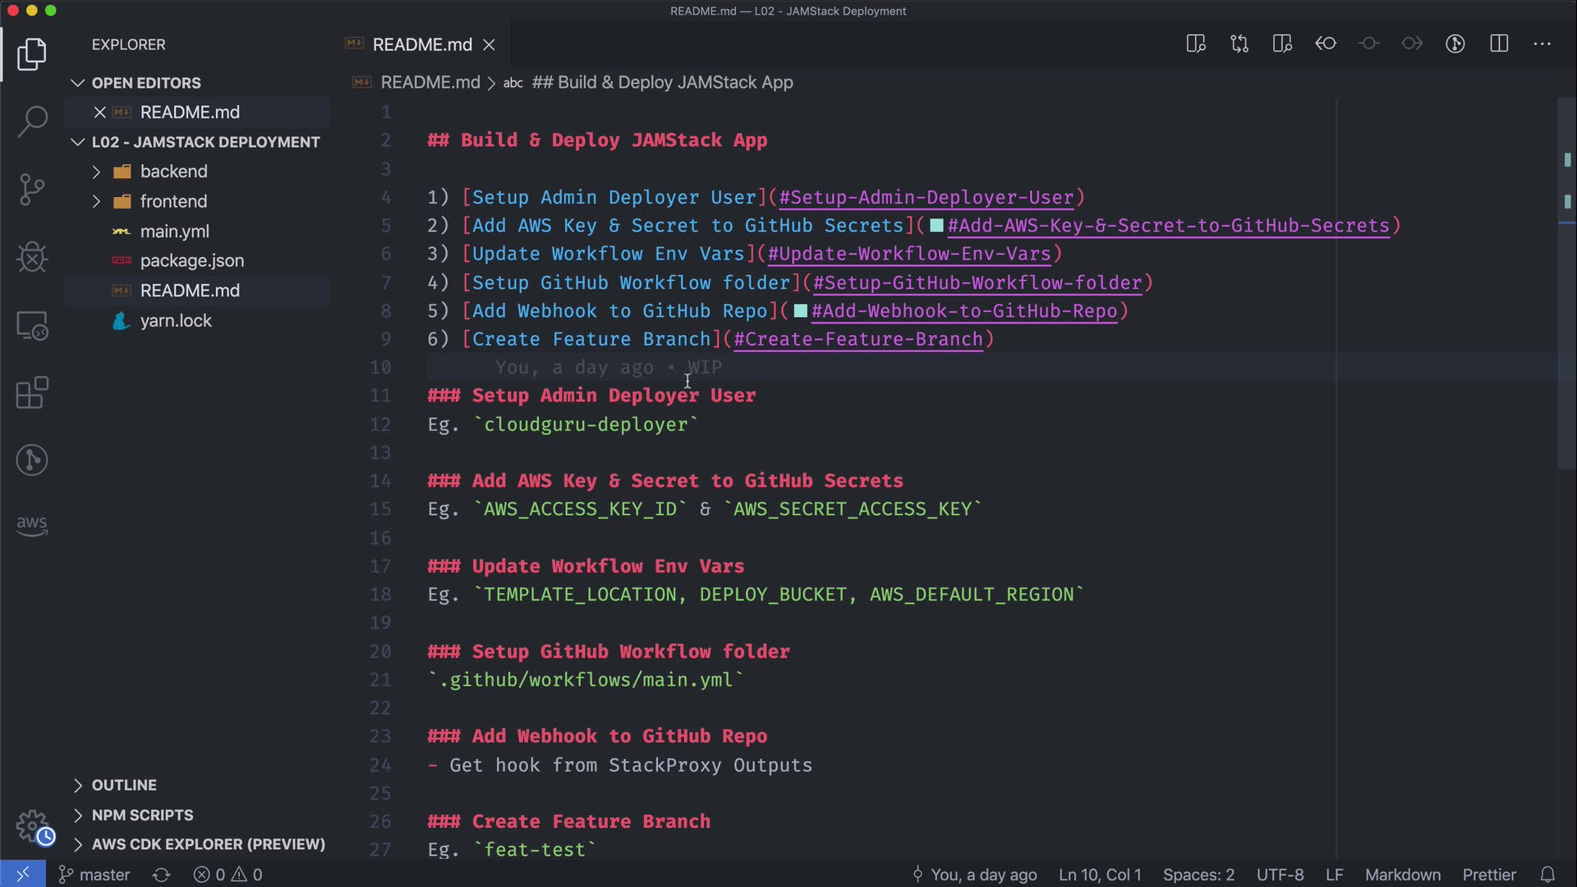Viewport: 1577px width, 887px height.
Task: Open the Search view in activity bar
Action: 32,122
